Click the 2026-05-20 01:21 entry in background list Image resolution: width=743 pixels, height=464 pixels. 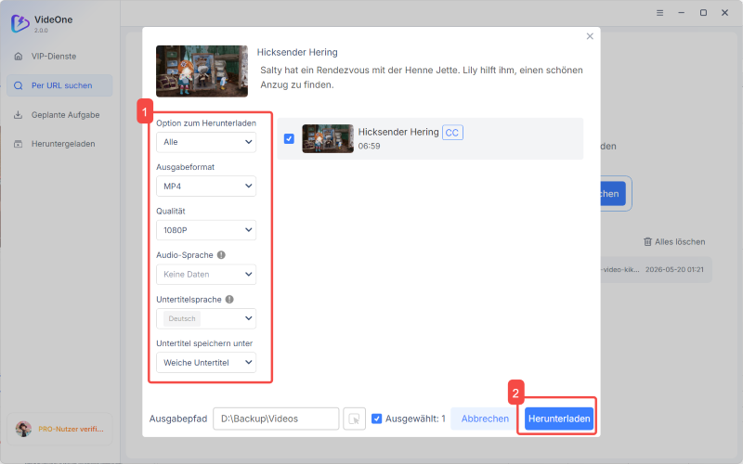coord(674,269)
